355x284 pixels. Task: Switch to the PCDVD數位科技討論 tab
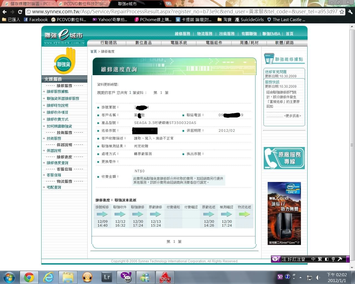click(83, 4)
